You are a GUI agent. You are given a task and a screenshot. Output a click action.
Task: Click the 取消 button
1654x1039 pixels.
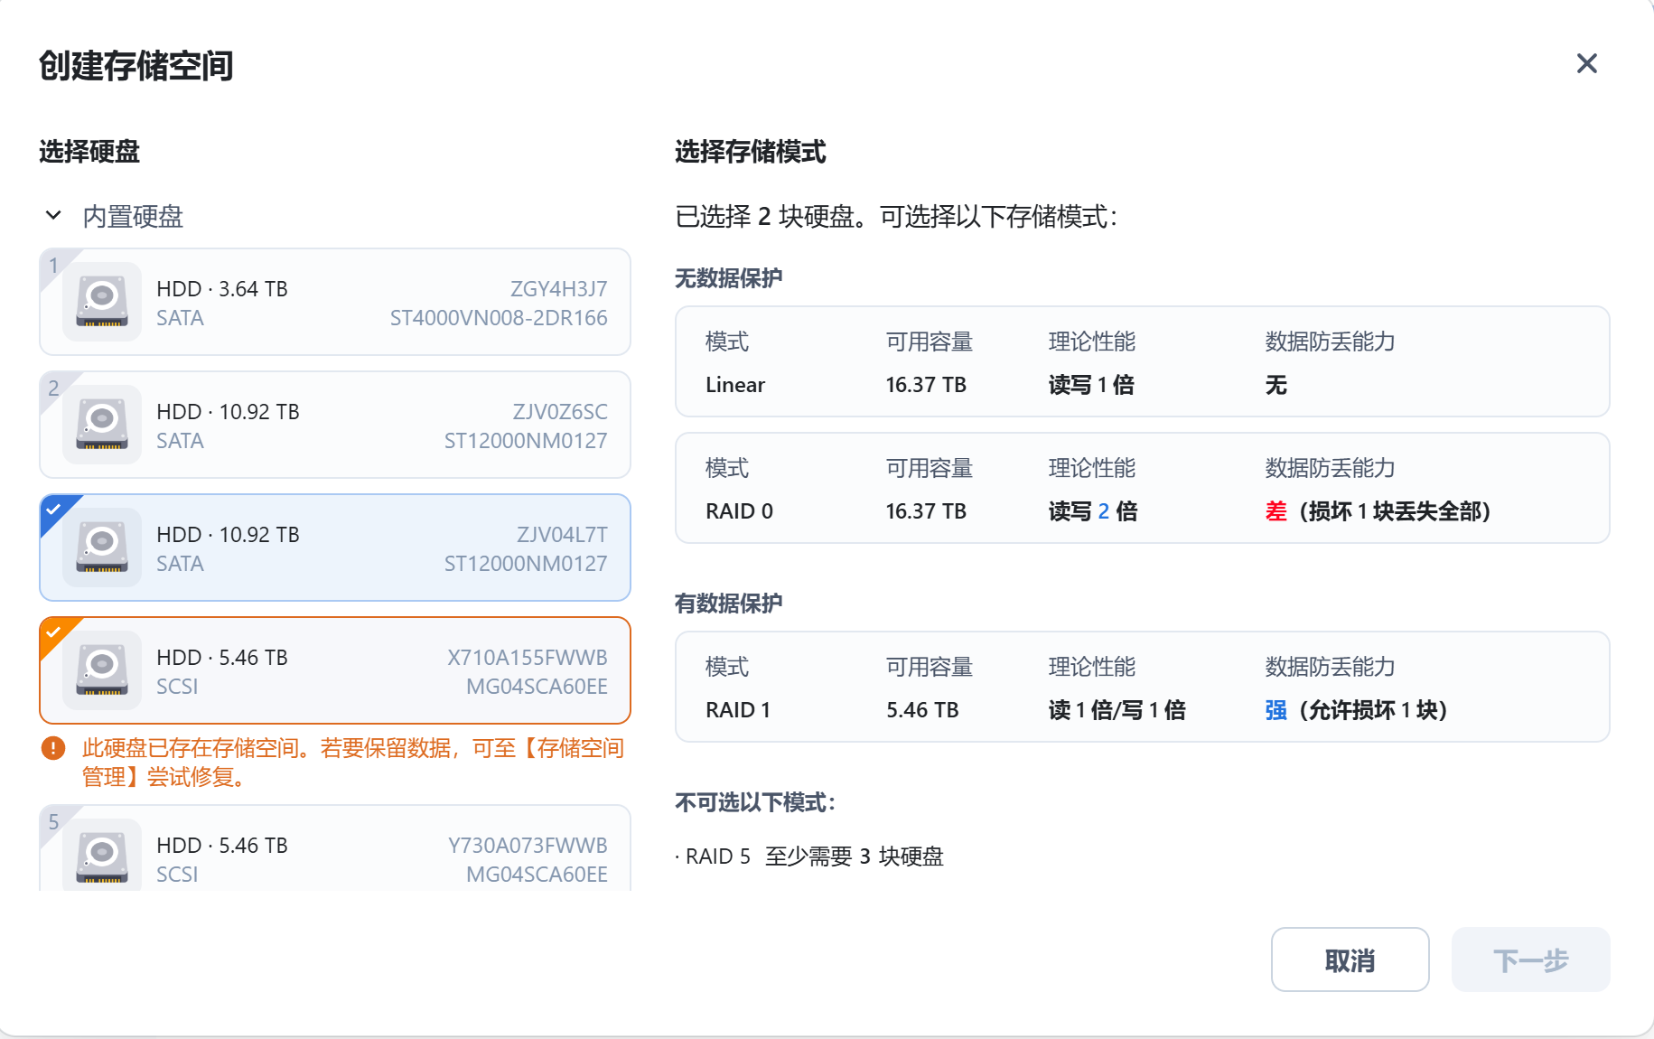click(x=1350, y=959)
